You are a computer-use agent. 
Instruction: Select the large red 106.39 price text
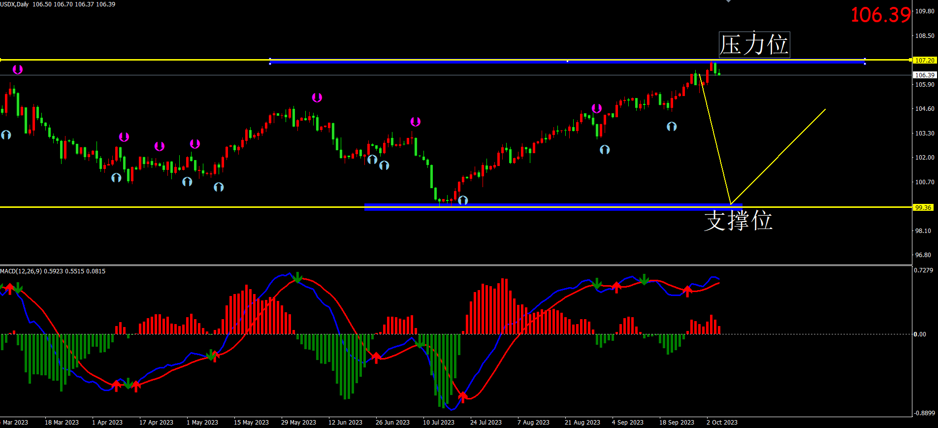click(x=880, y=15)
